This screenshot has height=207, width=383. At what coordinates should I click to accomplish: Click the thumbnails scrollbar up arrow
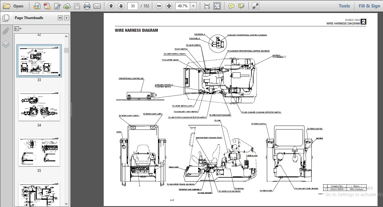point(66,37)
